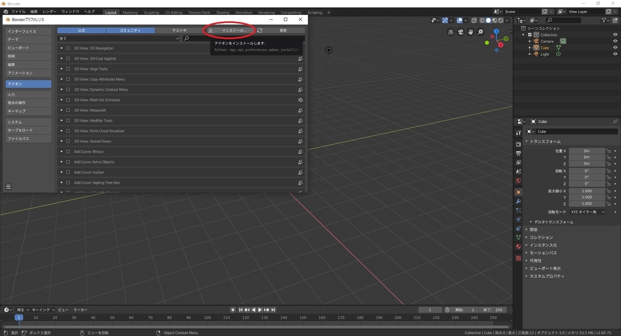
Task: Hide the Cube in outliner
Action: (x=615, y=48)
